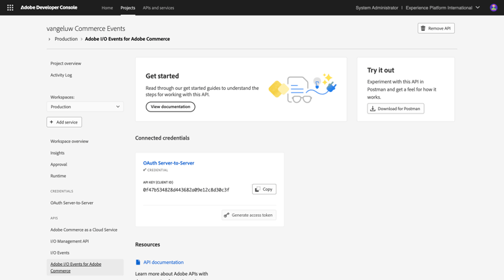Select Approval in the sidebar
The height and width of the screenshot is (280, 504).
58,165
